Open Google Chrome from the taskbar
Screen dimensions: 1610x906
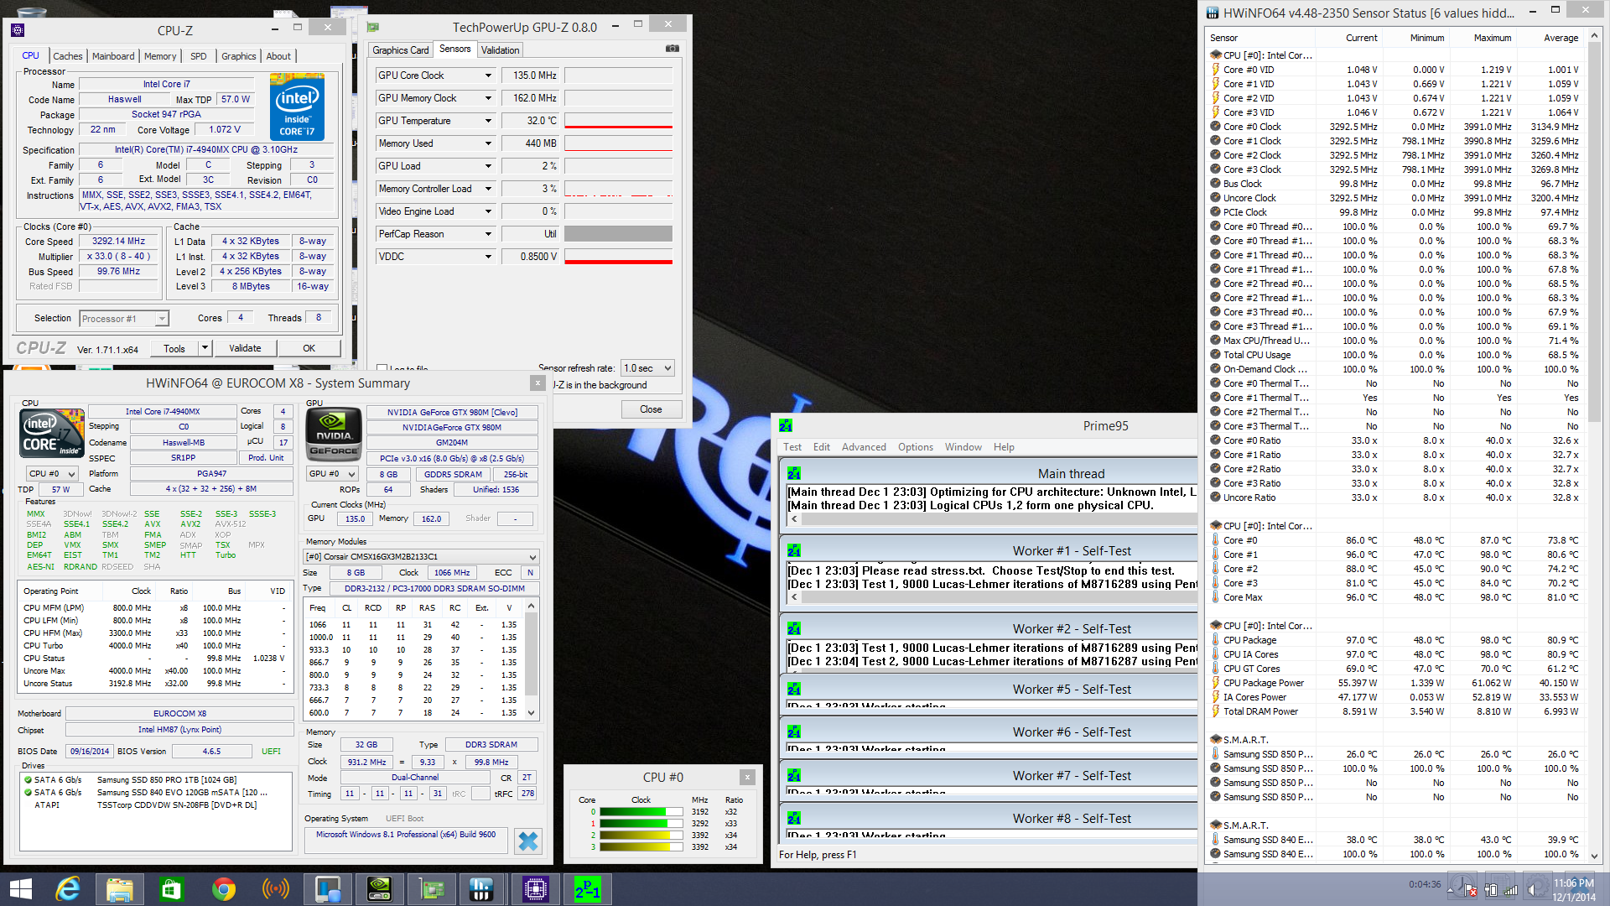(223, 888)
